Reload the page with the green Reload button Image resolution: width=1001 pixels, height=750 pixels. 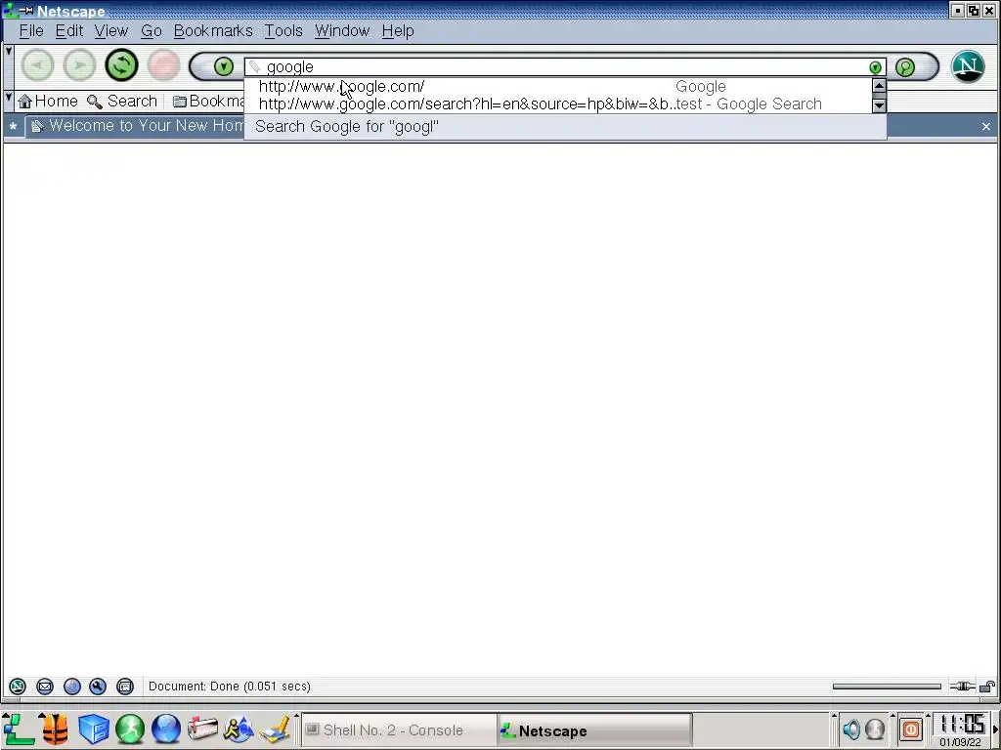click(x=121, y=65)
